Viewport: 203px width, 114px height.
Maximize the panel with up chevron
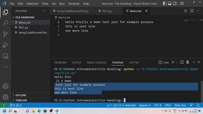tap(193, 62)
